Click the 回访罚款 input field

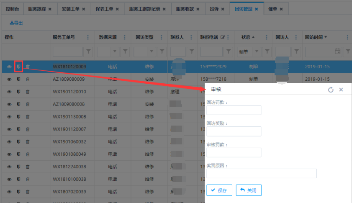point(234,110)
